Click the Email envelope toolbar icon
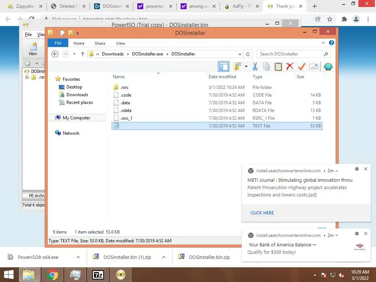Screen dimensions: 376x282 coord(314,66)
